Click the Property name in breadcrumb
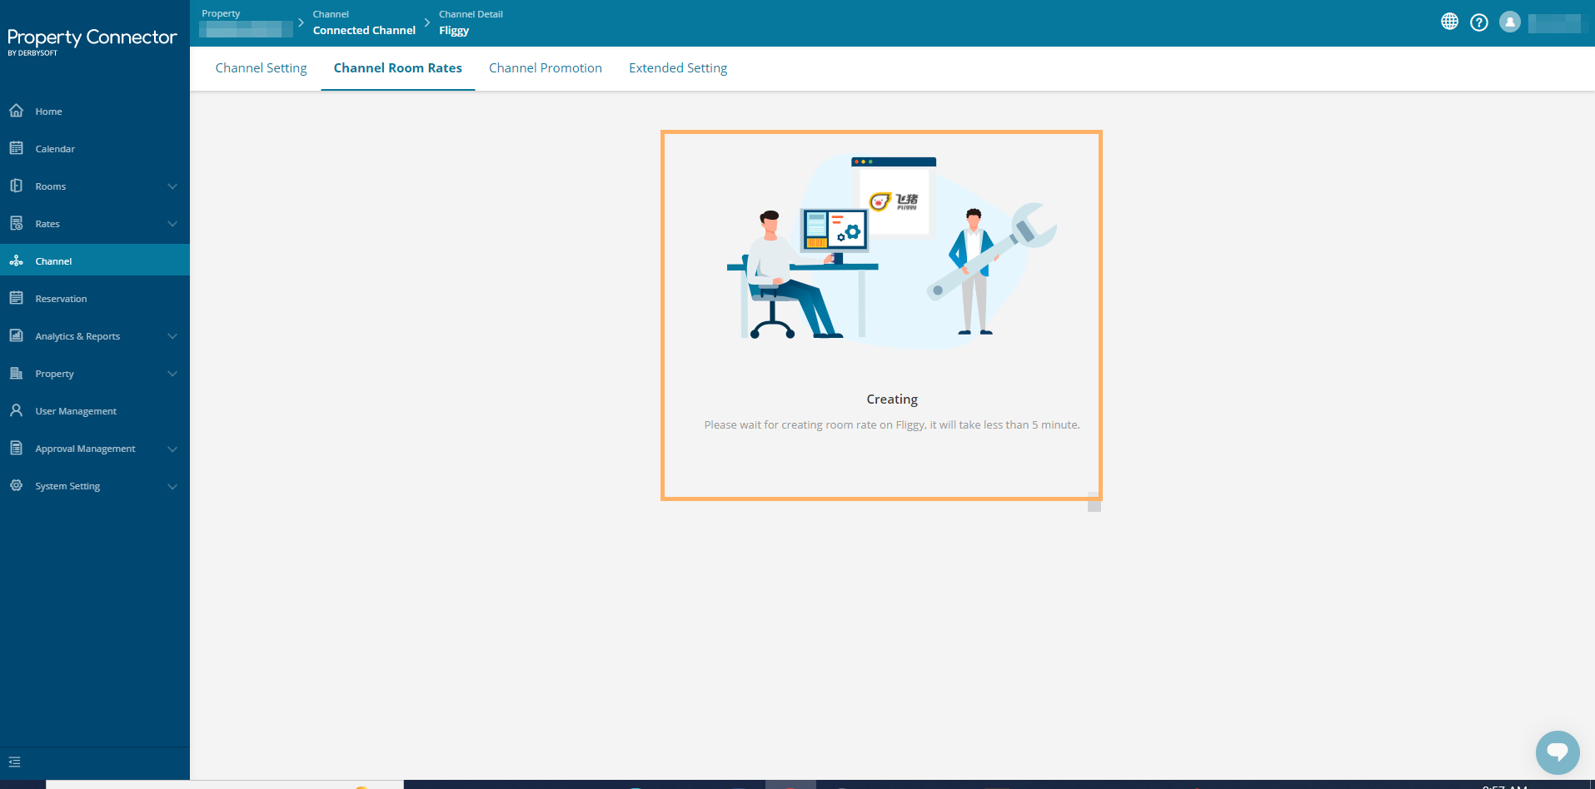Viewport: 1595px width, 789px height. (x=246, y=29)
